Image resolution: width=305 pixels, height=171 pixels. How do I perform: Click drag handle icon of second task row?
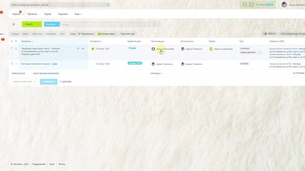16,64
